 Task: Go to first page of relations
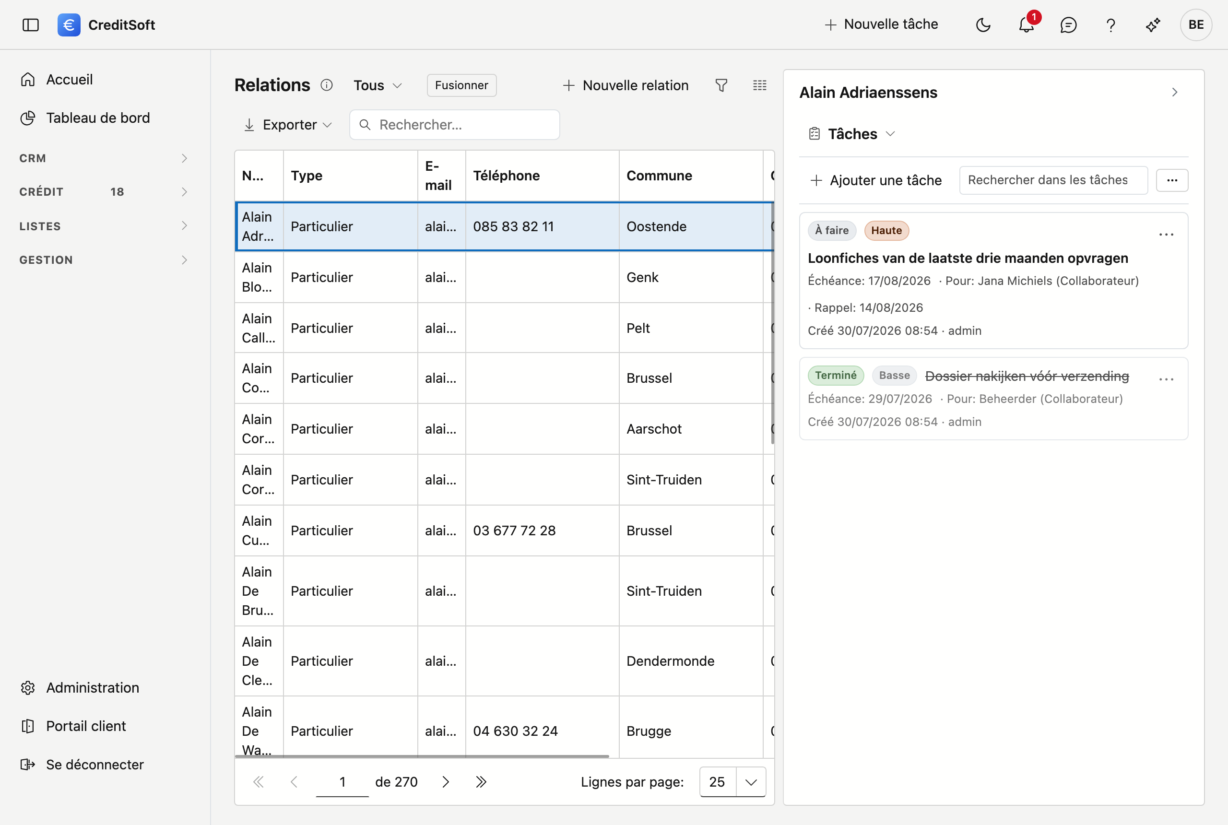click(x=259, y=782)
